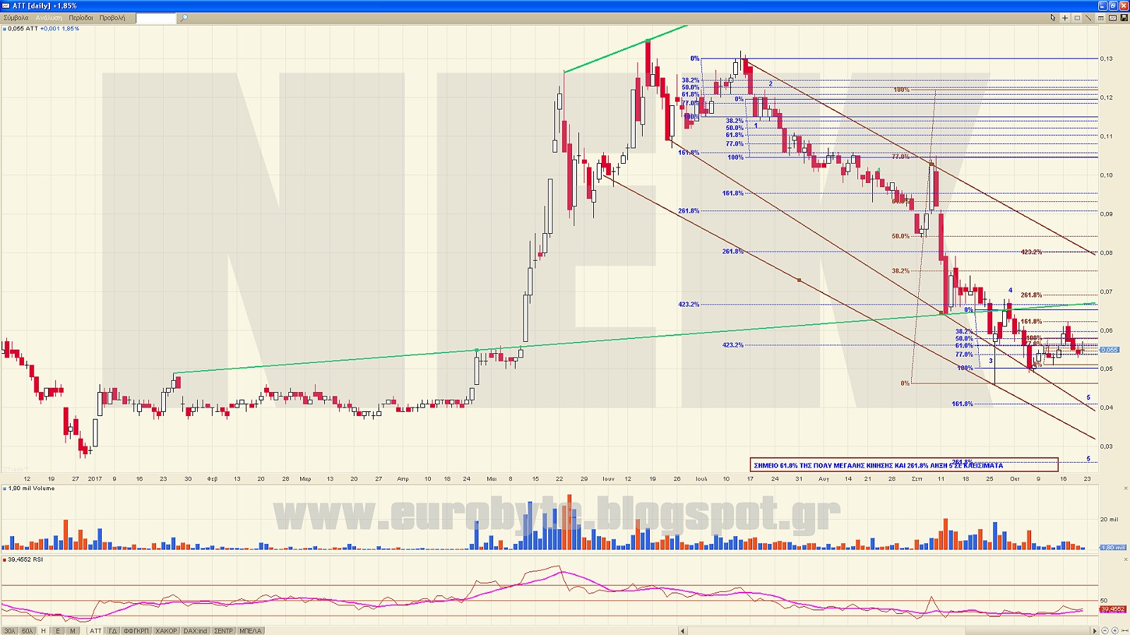Open the Ανάλυση menu
The image size is (1130, 635).
(49, 18)
